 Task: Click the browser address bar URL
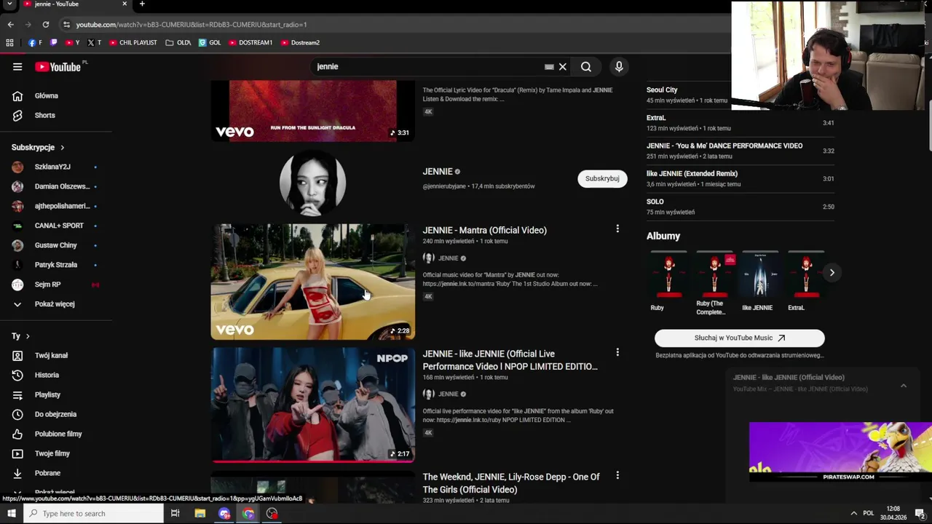click(191, 25)
